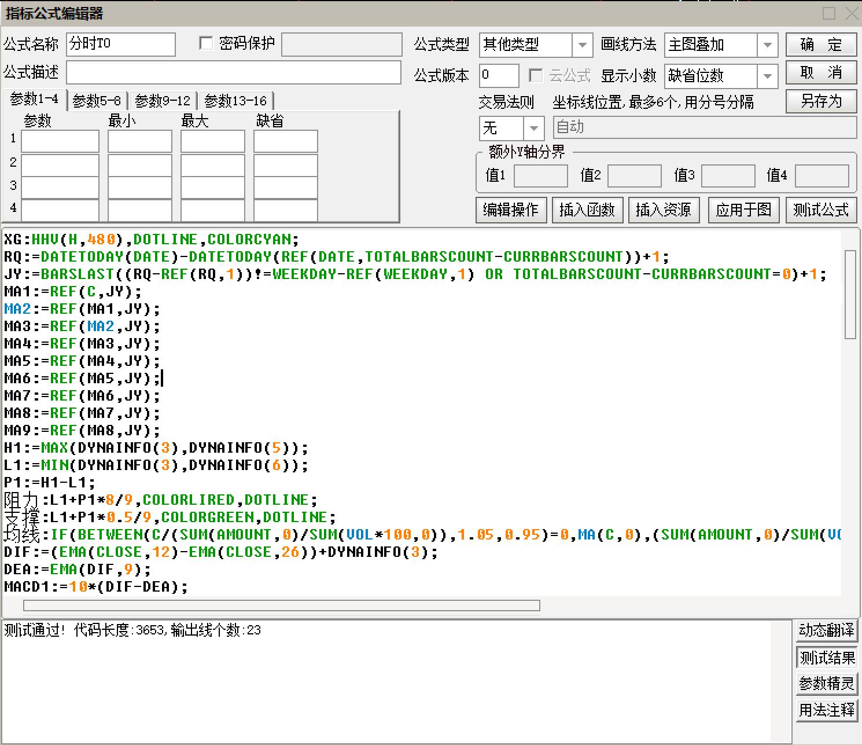Switch to the 参数5-8 parameter tab
The height and width of the screenshot is (745, 862).
click(x=97, y=100)
